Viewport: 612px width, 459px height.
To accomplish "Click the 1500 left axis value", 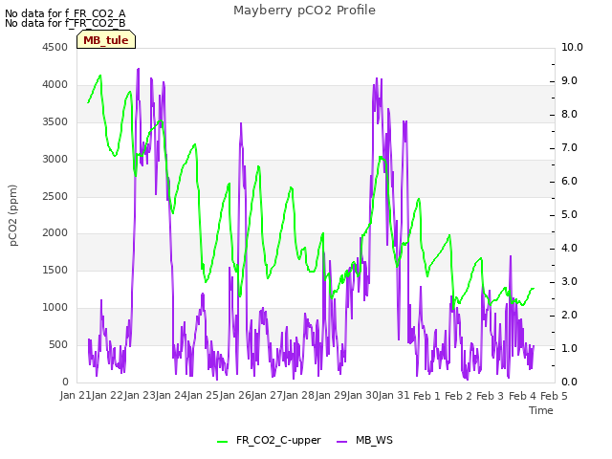I will 55,270.
